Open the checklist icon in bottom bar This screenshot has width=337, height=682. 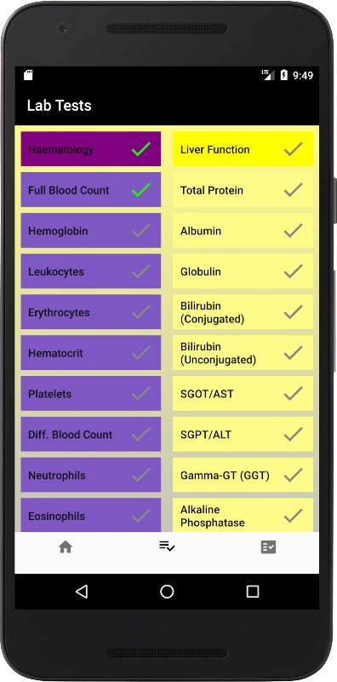pyautogui.click(x=167, y=546)
